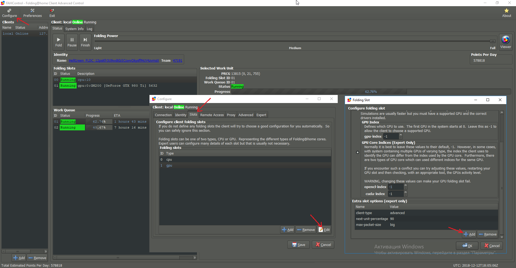
Task: Open the Identity tab in Configure
Action: point(181,115)
